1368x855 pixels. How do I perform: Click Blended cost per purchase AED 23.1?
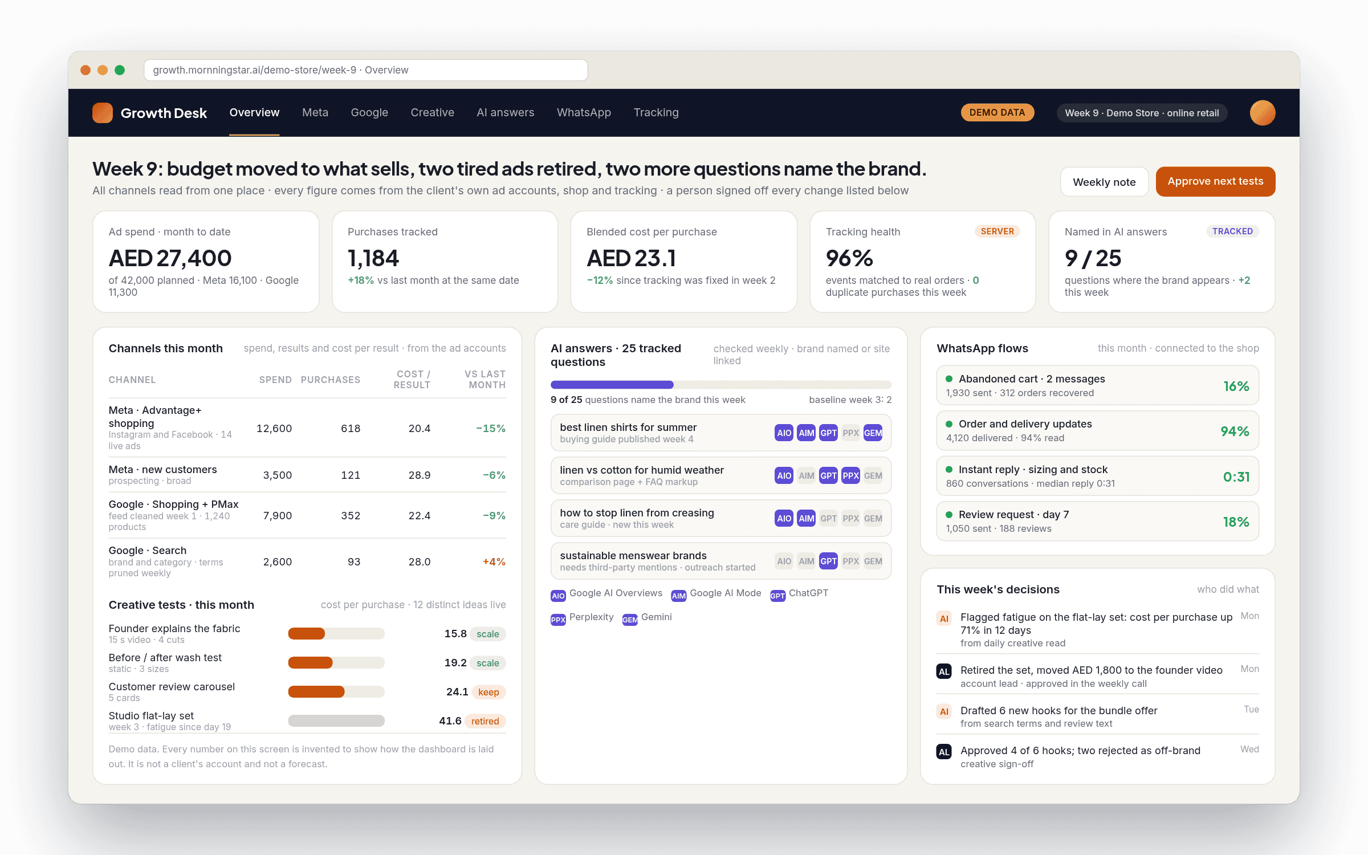(x=631, y=258)
